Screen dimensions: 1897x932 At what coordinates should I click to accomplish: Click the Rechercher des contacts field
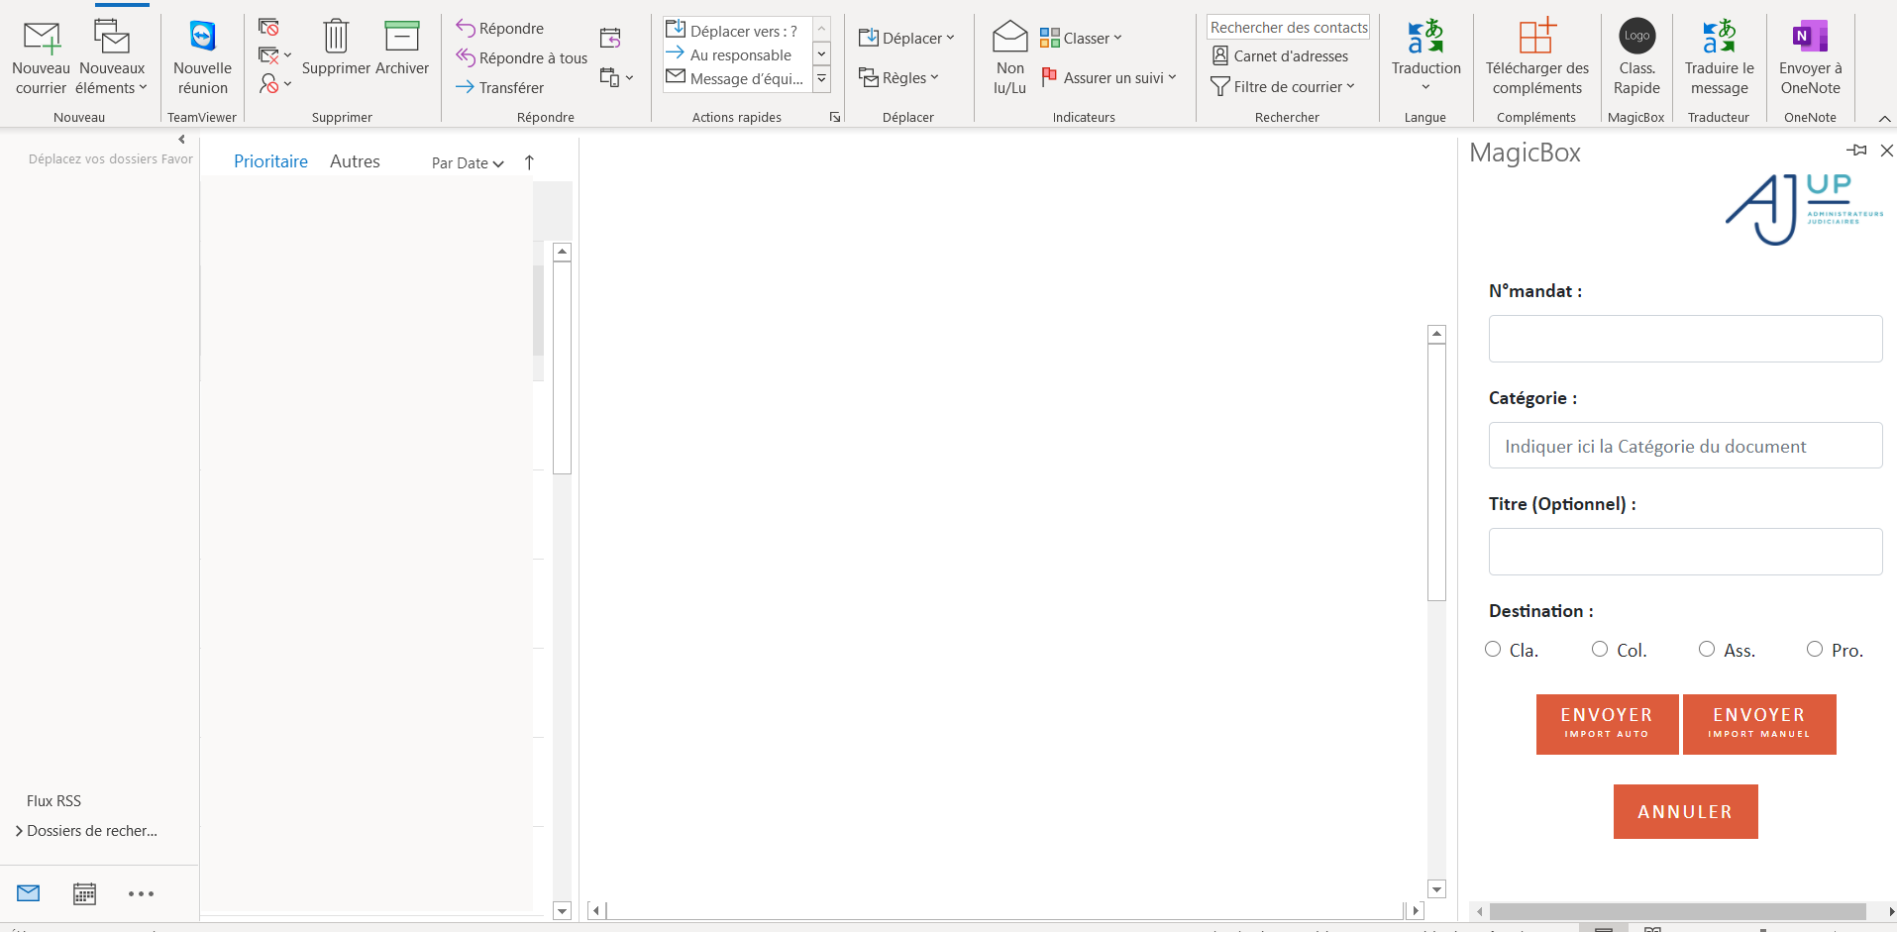coord(1288,28)
